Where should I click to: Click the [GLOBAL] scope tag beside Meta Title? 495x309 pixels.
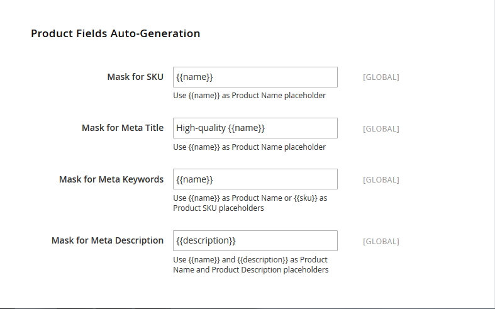coord(381,128)
